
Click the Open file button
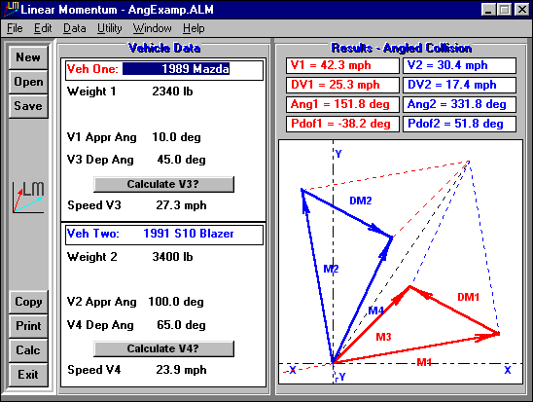click(x=28, y=82)
